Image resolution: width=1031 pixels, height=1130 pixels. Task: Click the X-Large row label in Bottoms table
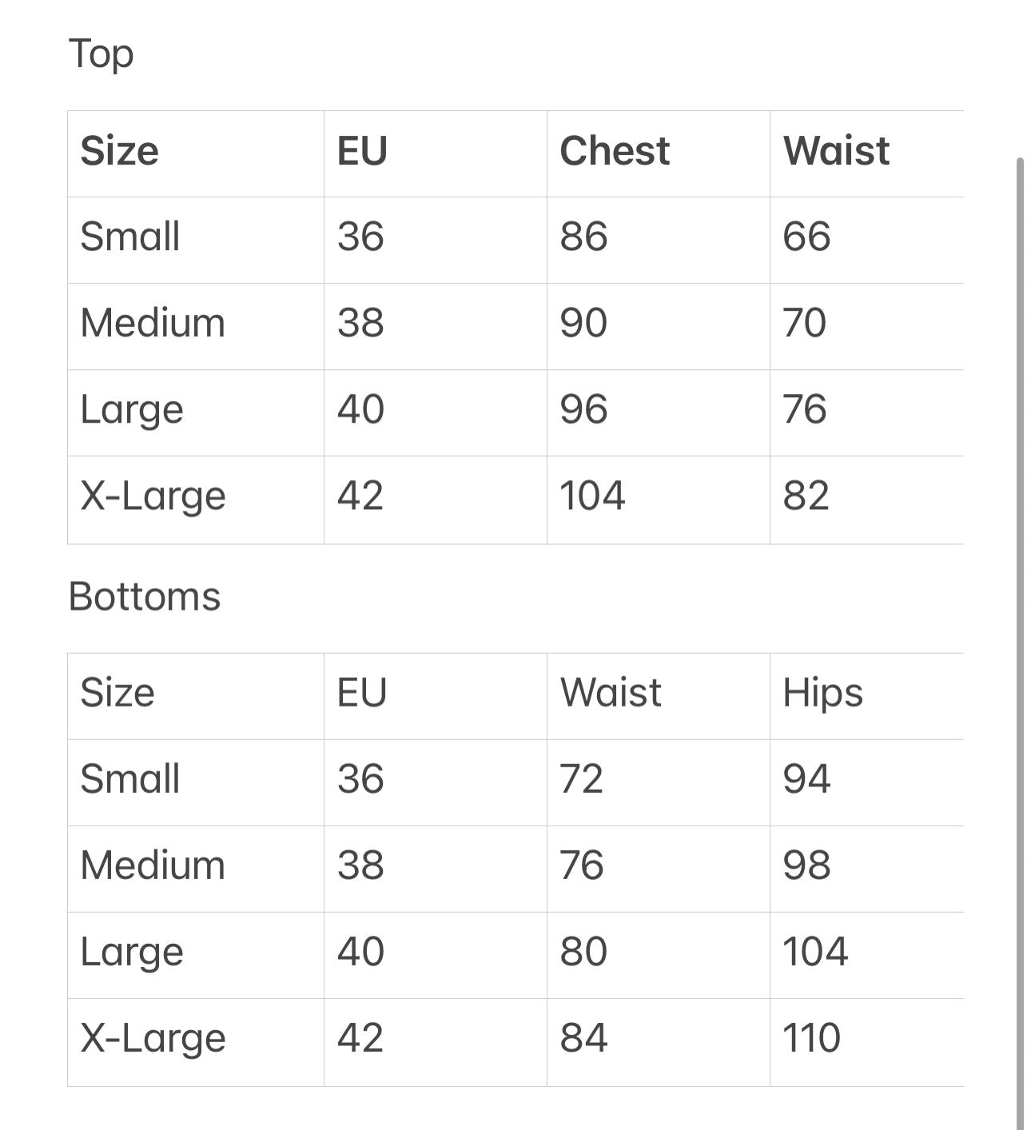tap(153, 1038)
